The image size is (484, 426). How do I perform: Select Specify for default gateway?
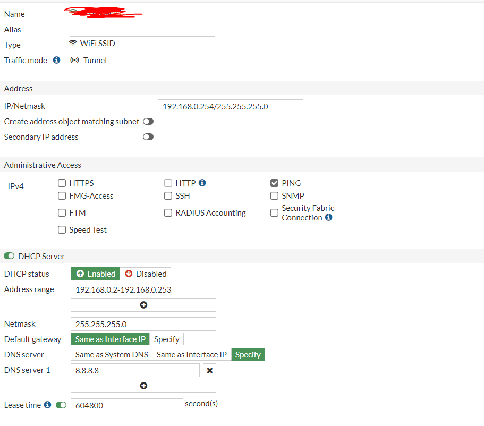(x=167, y=339)
